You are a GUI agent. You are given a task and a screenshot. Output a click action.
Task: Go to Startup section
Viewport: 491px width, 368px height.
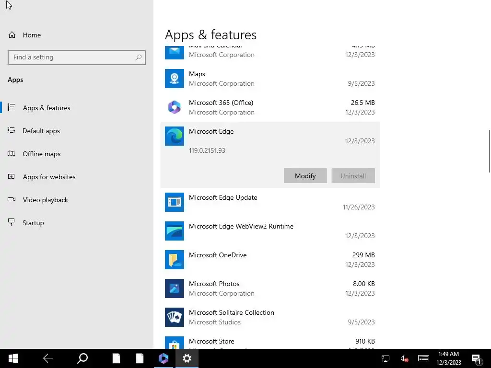click(x=33, y=223)
